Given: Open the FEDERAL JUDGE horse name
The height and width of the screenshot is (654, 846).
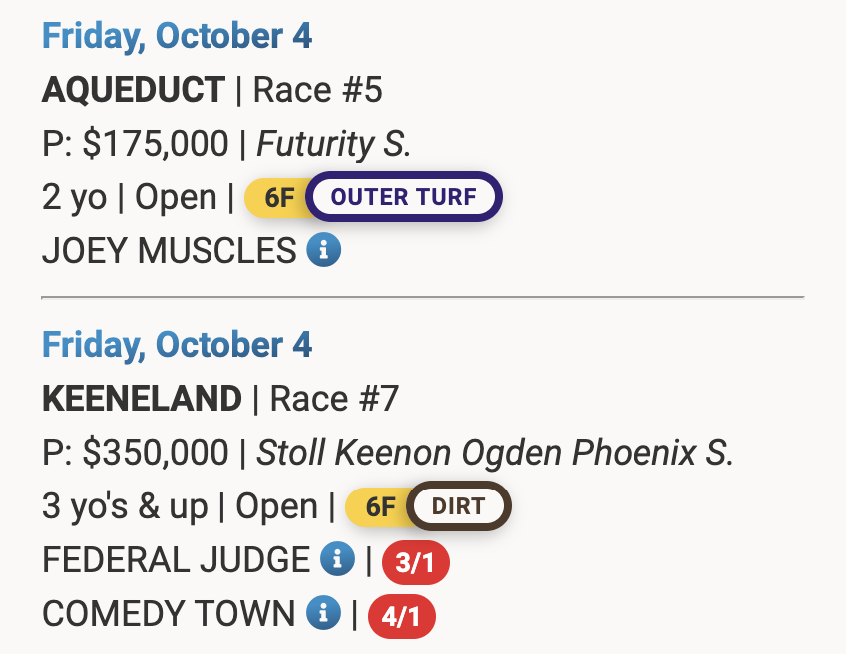Looking at the screenshot, I should coord(176,561).
